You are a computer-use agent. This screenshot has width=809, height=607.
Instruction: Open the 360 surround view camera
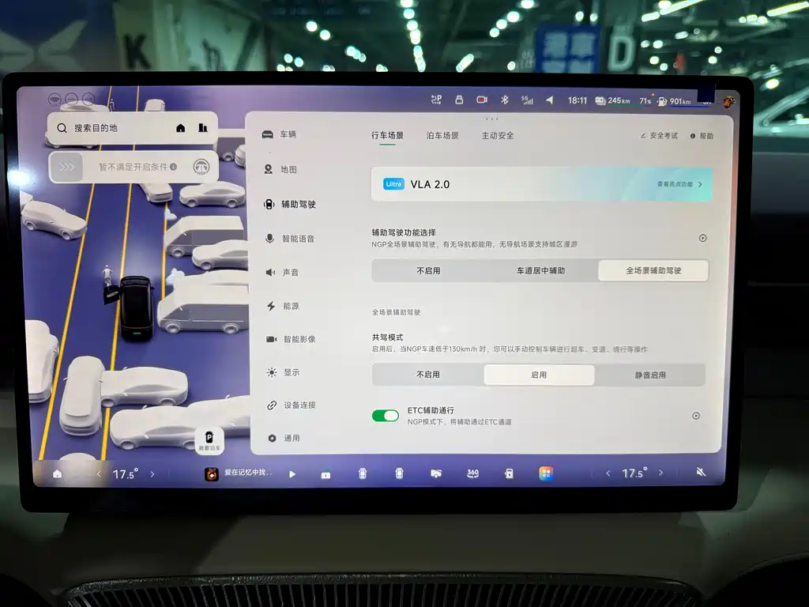[x=472, y=473]
